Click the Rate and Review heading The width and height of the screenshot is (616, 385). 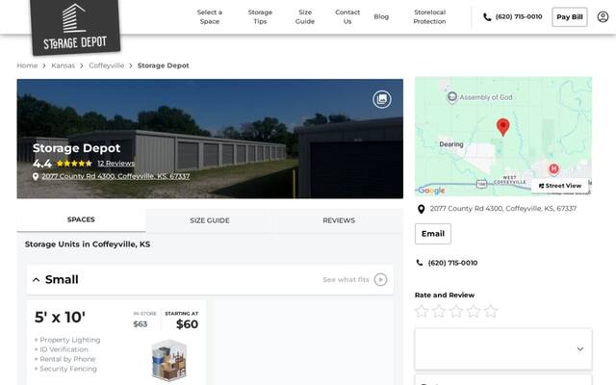(x=445, y=295)
